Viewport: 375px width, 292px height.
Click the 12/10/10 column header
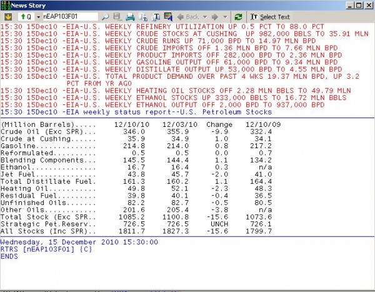click(132, 124)
